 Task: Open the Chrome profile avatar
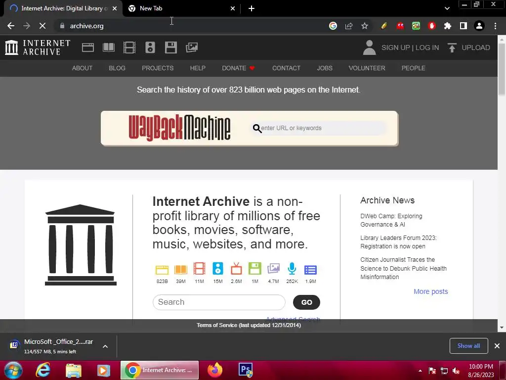pyautogui.click(x=479, y=26)
